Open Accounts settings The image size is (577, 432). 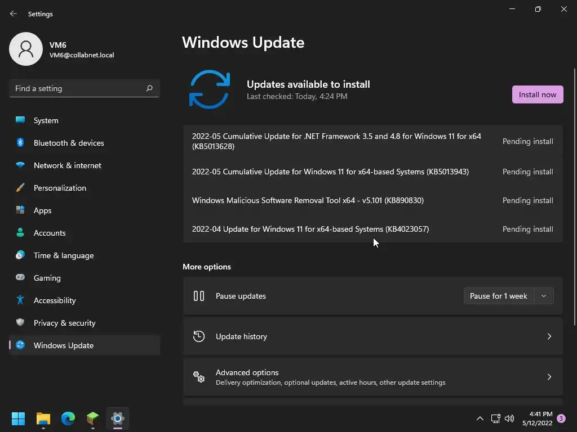point(85,232)
